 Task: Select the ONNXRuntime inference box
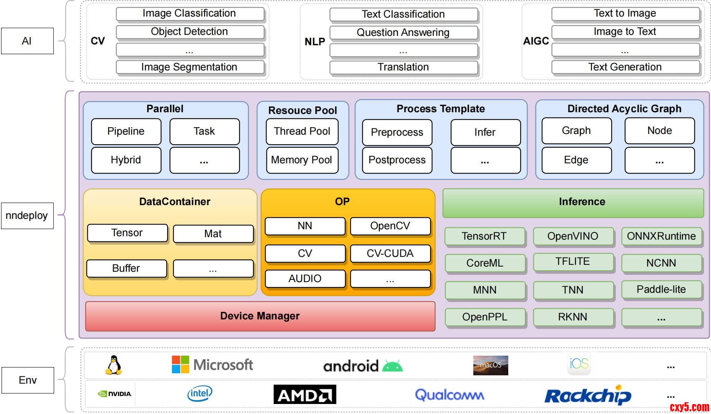point(661,236)
